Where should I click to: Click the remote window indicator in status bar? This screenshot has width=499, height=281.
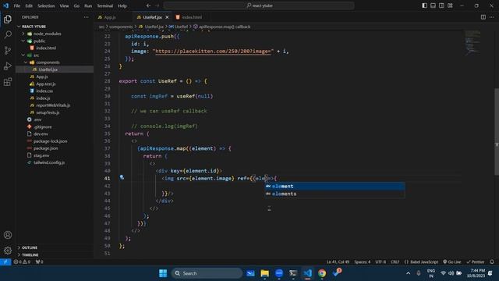[x=5, y=262]
